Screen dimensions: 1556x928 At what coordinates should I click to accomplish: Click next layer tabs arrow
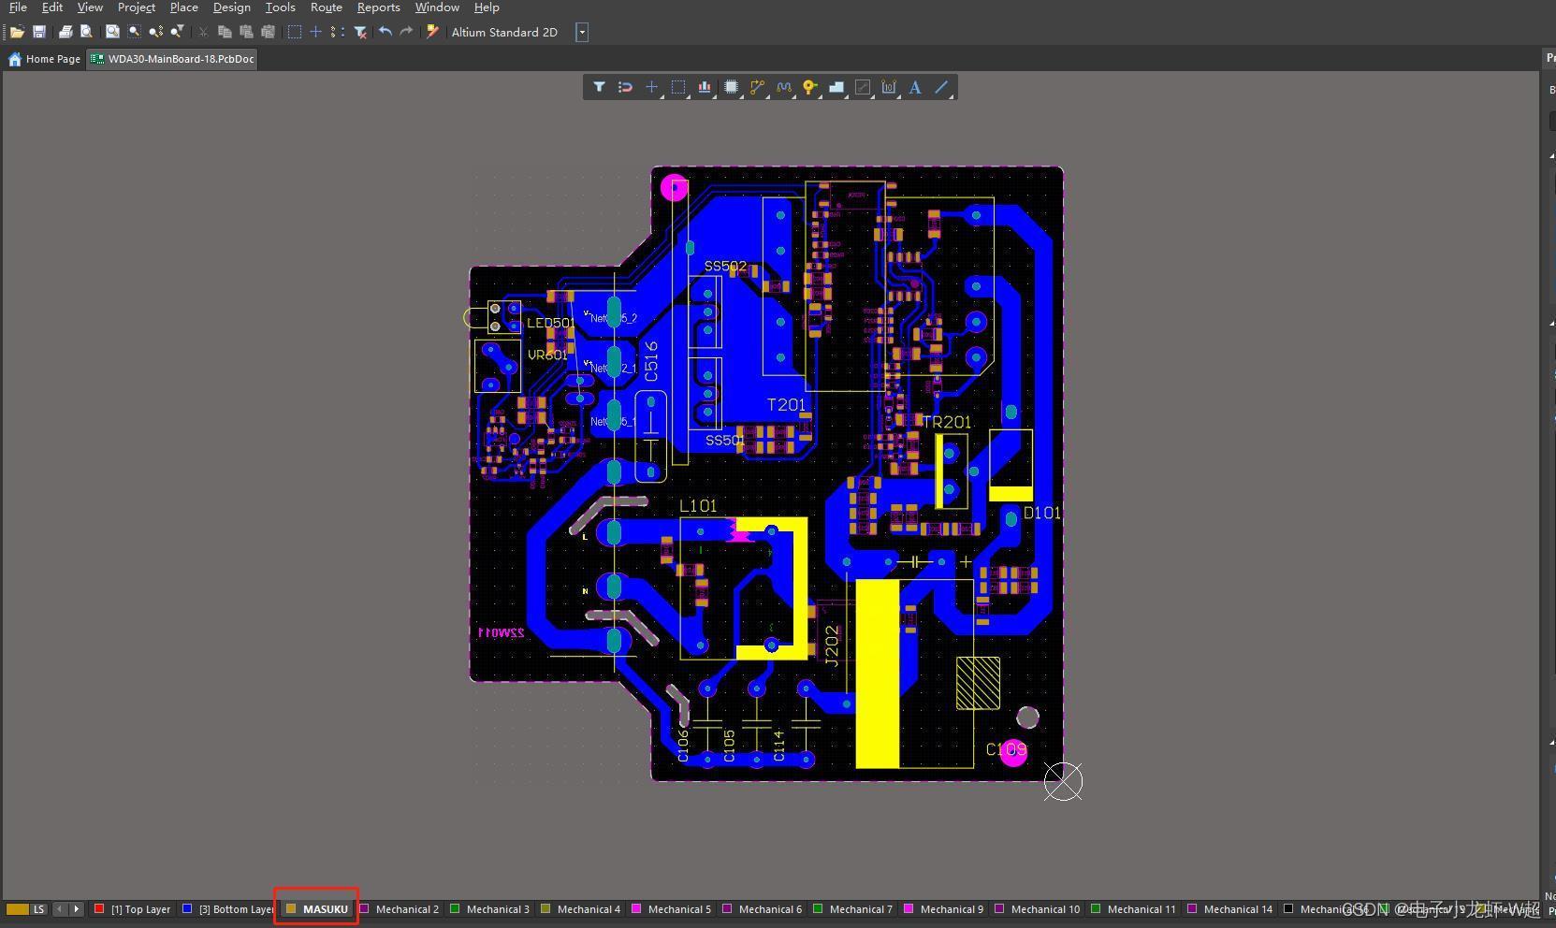(77, 908)
